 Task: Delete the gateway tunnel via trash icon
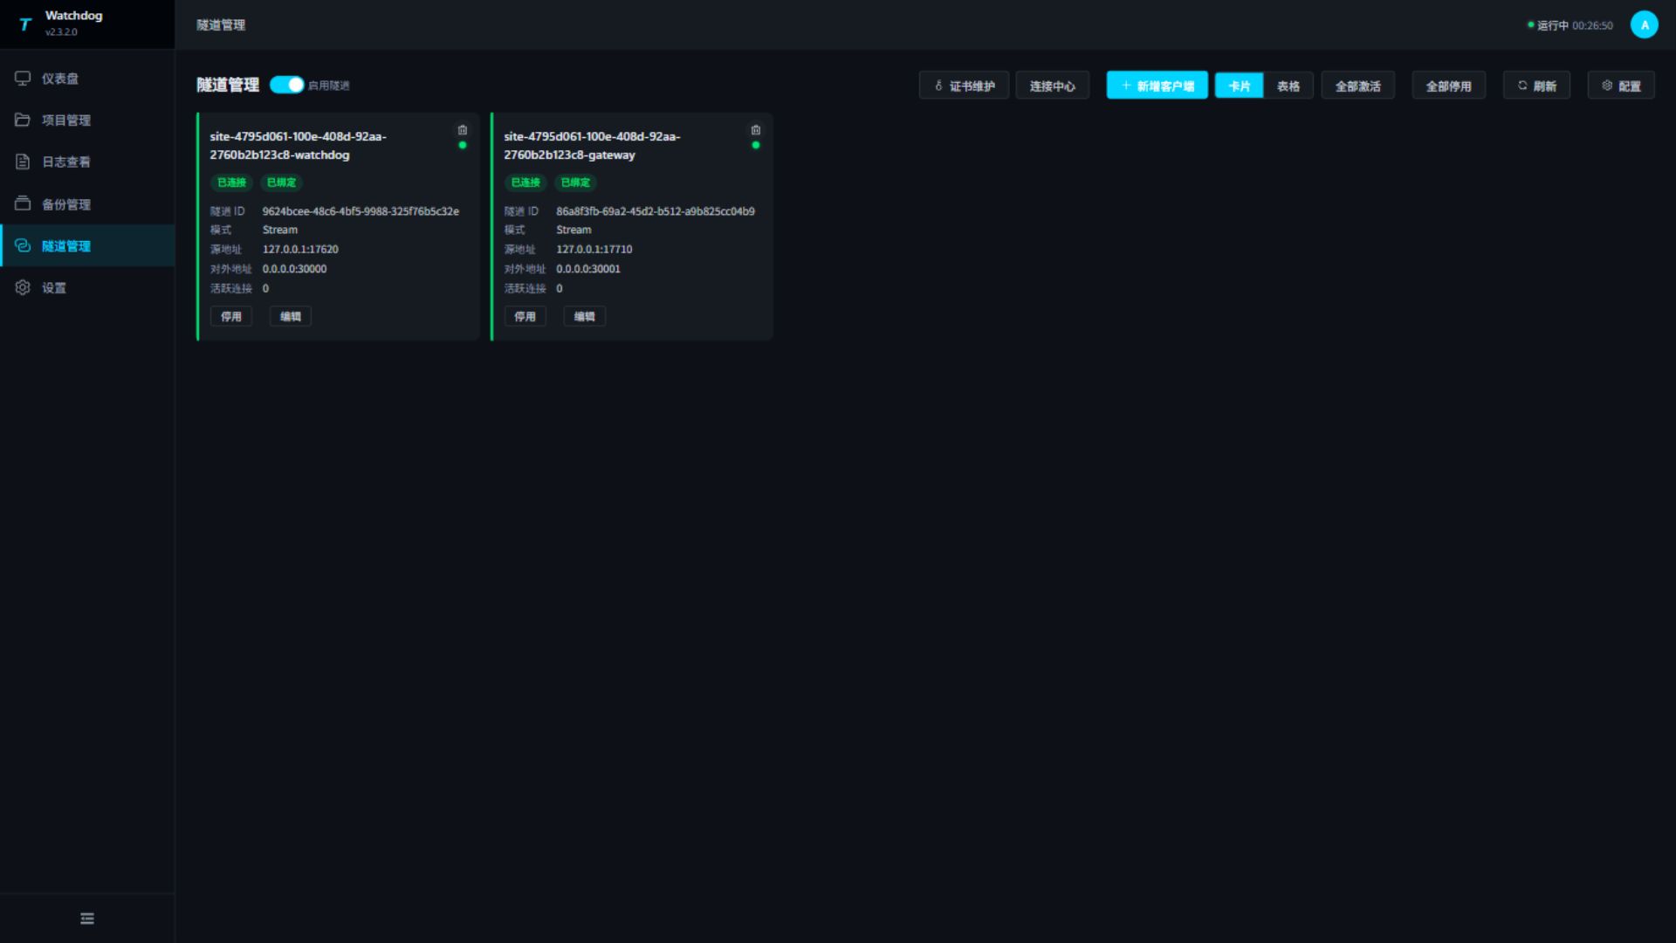pyautogui.click(x=756, y=130)
